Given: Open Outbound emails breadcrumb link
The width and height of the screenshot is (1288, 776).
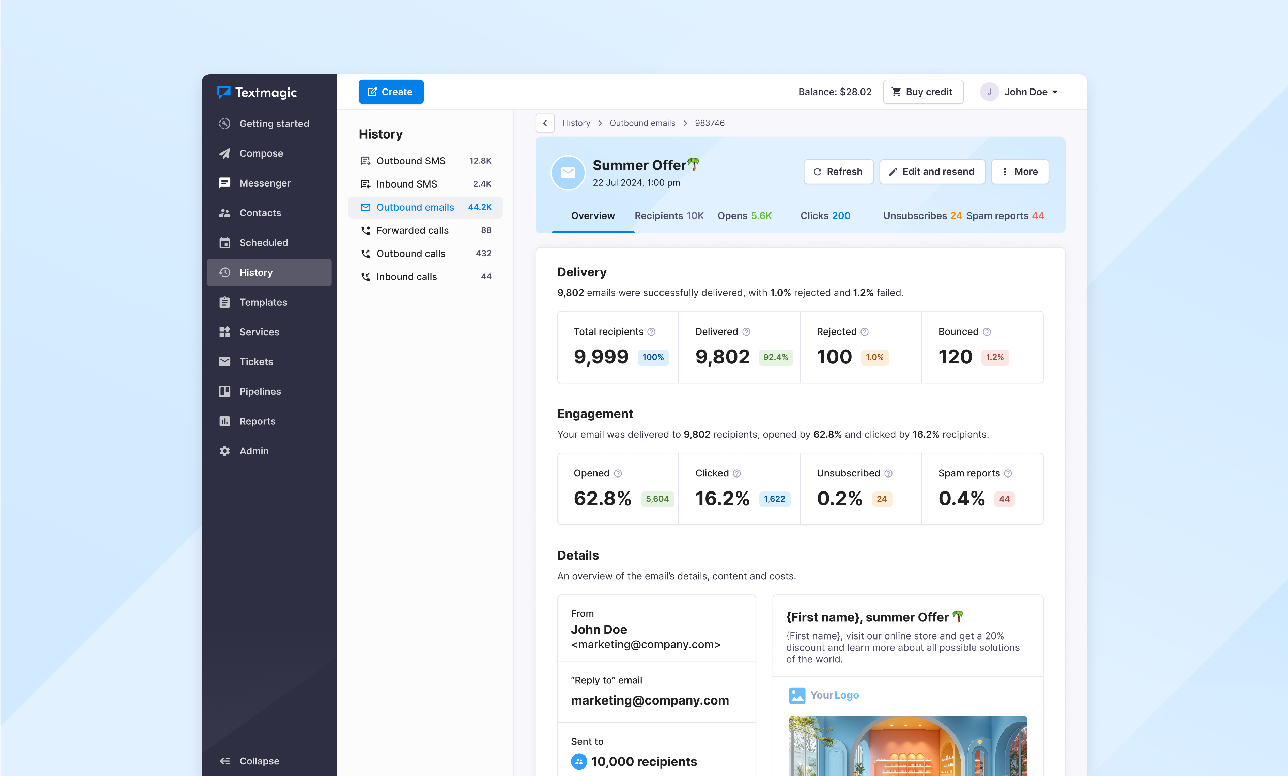Looking at the screenshot, I should click(x=642, y=123).
